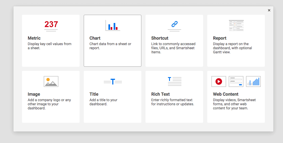283x143 pixels.
Task: Choose the Chart widget label
Action: pos(95,38)
